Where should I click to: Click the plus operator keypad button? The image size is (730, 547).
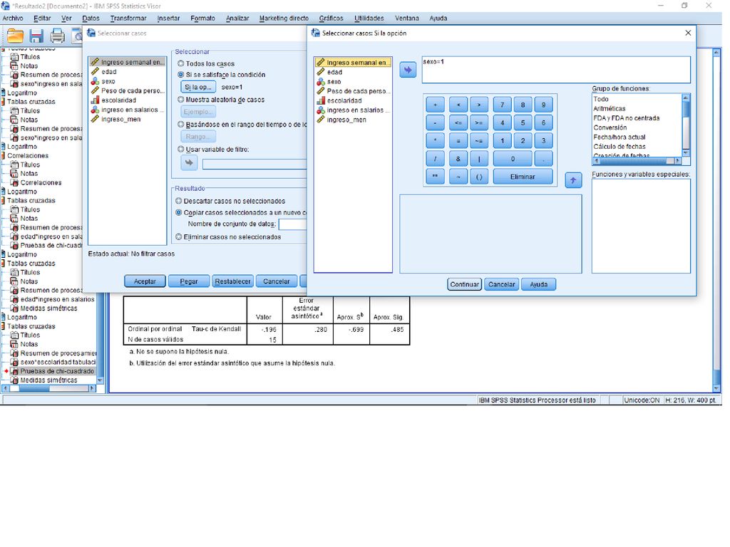436,105
